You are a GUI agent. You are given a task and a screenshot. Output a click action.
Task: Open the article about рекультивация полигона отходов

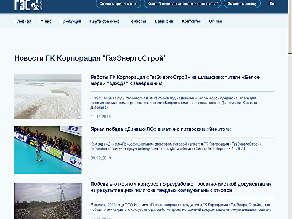click(x=181, y=187)
